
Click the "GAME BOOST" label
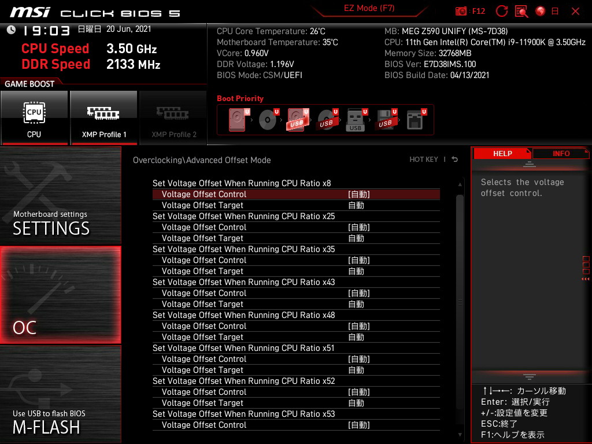[x=29, y=84]
